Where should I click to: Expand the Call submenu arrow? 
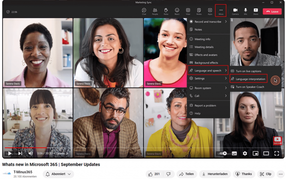pos(226,96)
